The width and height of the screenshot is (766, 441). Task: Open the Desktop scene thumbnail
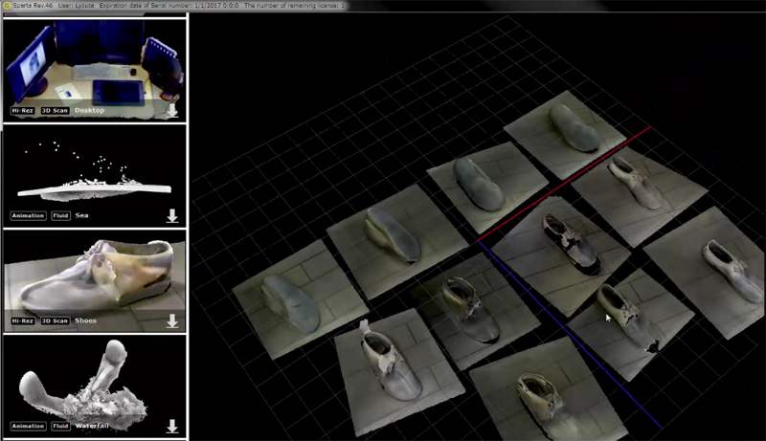point(94,62)
